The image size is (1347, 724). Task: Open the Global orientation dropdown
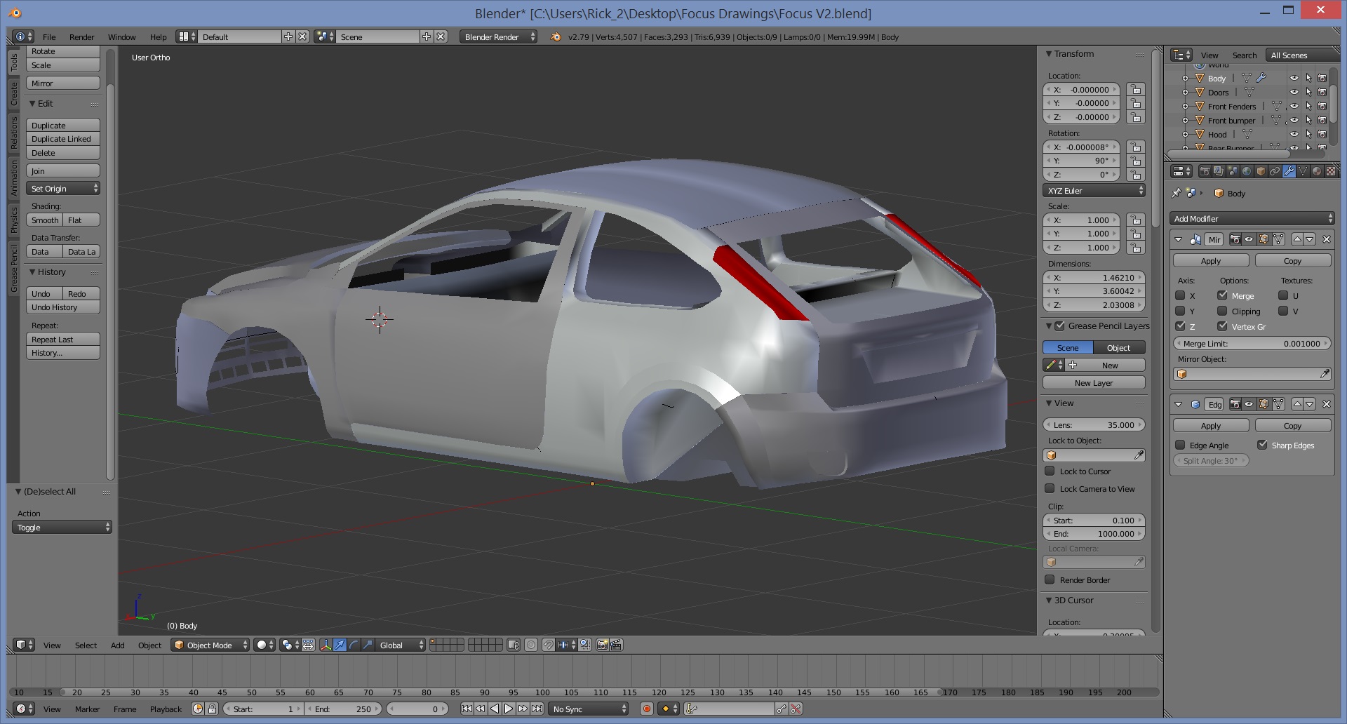point(401,645)
